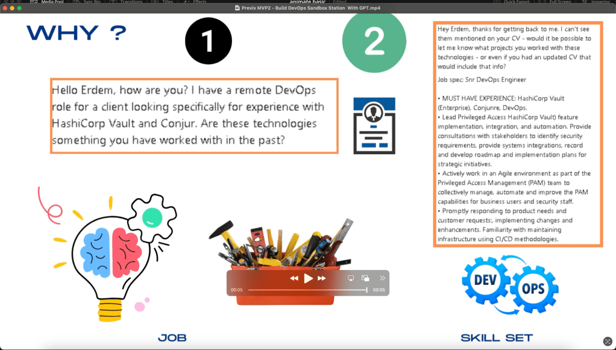616x350 pixels.
Task: Click Full Screen in the Resolve toolbar
Action: [556, 2]
